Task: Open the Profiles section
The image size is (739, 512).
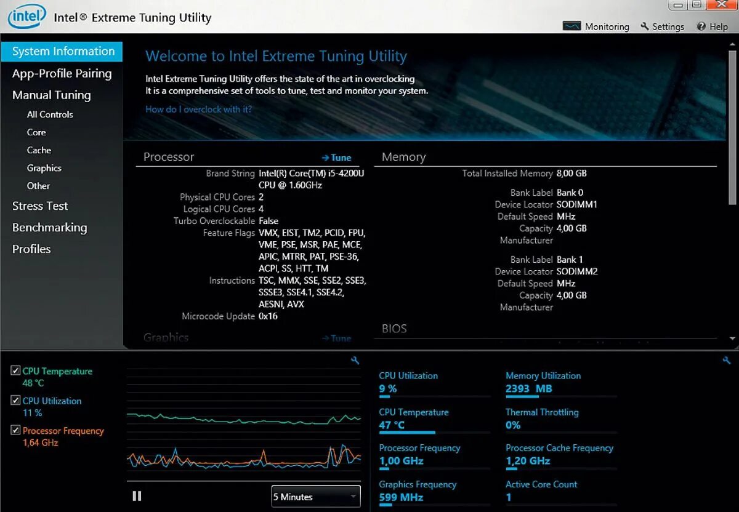Action: click(31, 249)
